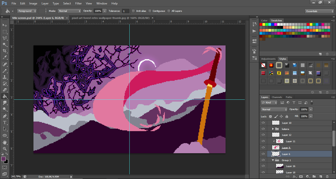Select the Move tool
336x179 pixels.
4,25
